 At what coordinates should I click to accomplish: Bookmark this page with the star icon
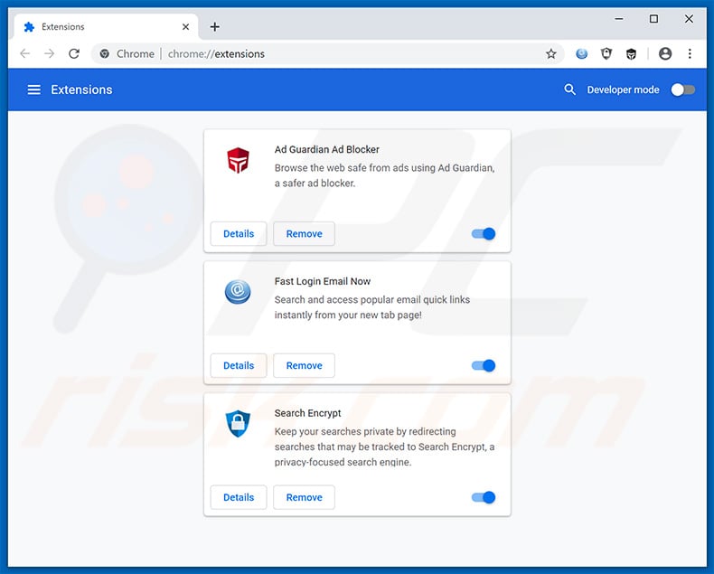[x=551, y=53]
